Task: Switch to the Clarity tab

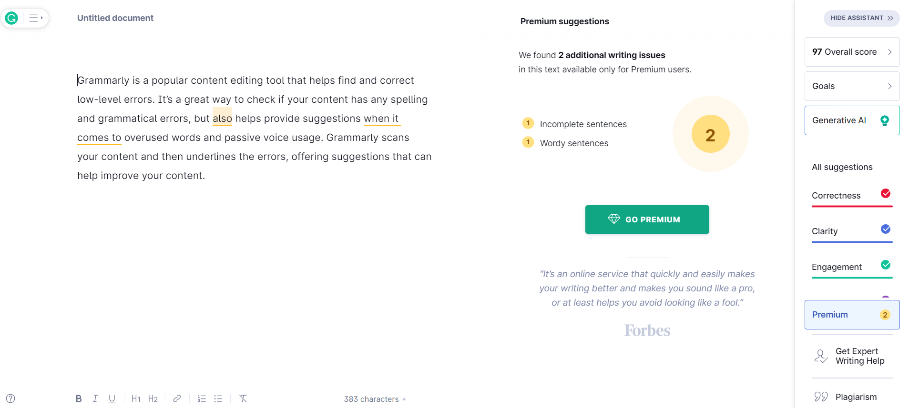Action: [x=852, y=231]
